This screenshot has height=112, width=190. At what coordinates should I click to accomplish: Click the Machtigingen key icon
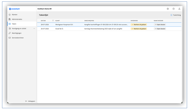pyautogui.click(x=10, y=33)
